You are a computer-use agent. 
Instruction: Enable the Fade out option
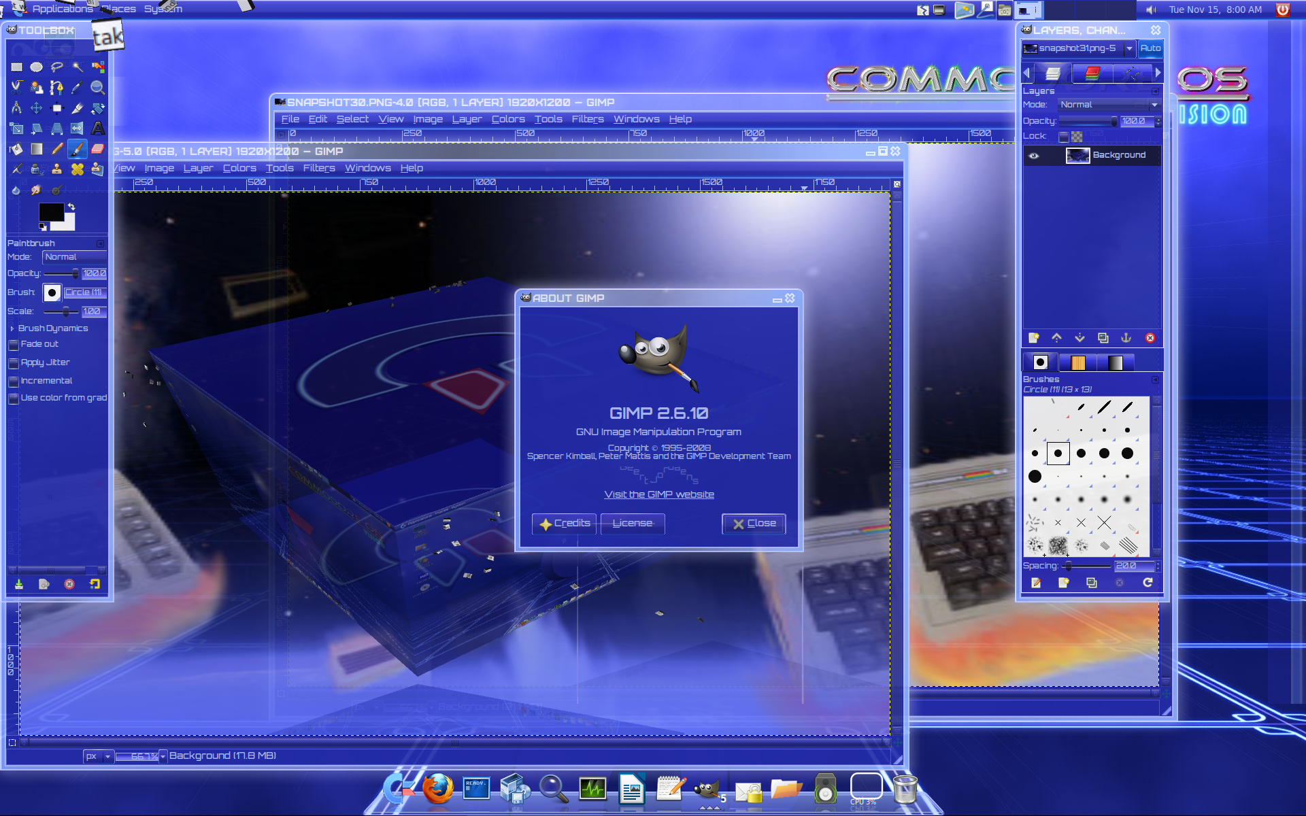14,345
